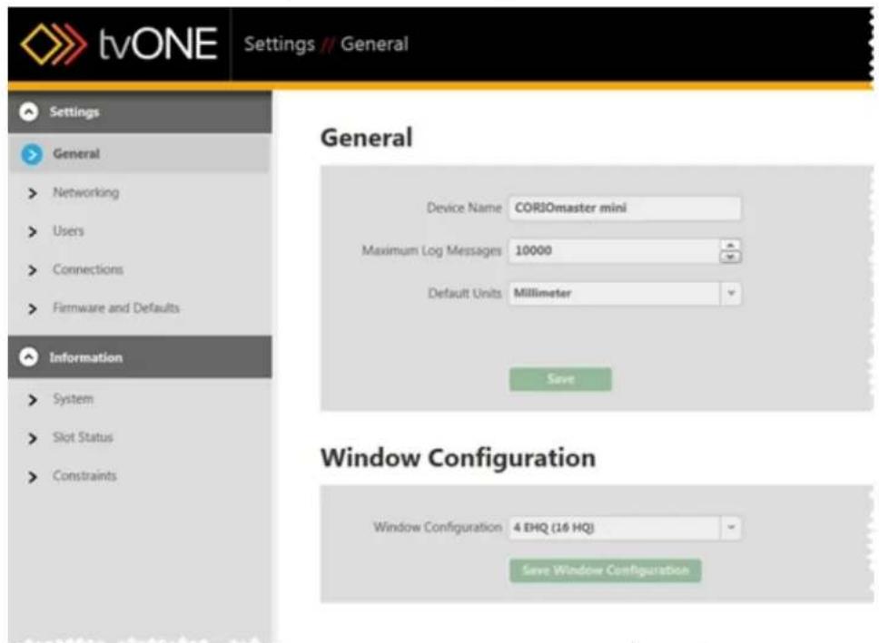The height and width of the screenshot is (643, 879).
Task: Click the Window Configuration dropdown arrow
Action: pos(730,528)
